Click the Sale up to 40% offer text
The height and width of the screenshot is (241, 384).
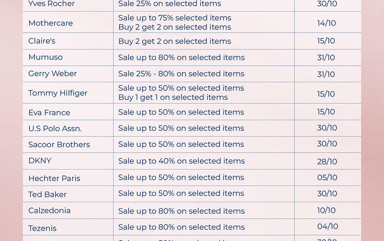point(181,161)
